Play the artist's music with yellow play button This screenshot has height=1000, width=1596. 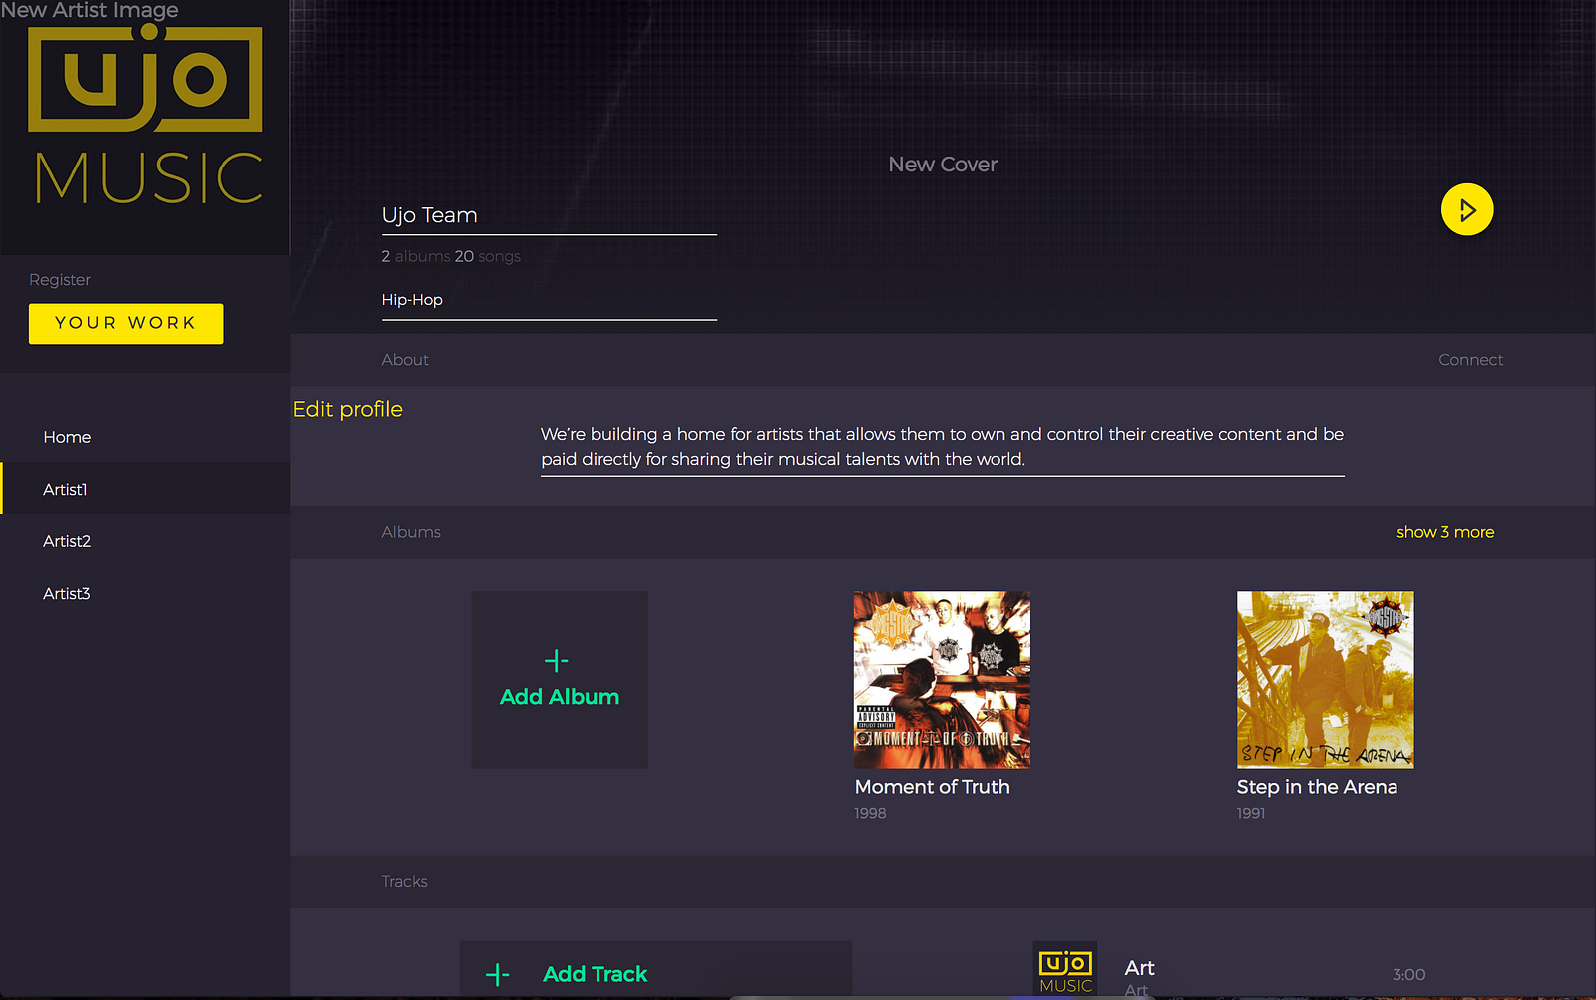[x=1467, y=210]
